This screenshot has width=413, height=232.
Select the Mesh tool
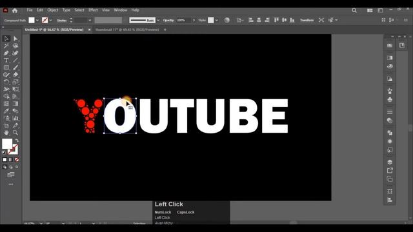6,104
